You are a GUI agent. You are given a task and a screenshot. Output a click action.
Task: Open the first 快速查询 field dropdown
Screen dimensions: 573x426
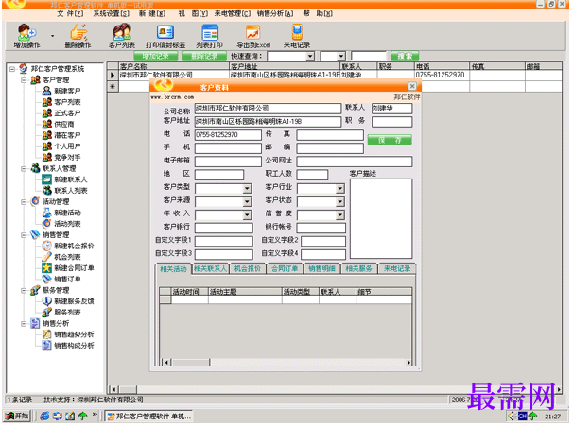(310, 57)
